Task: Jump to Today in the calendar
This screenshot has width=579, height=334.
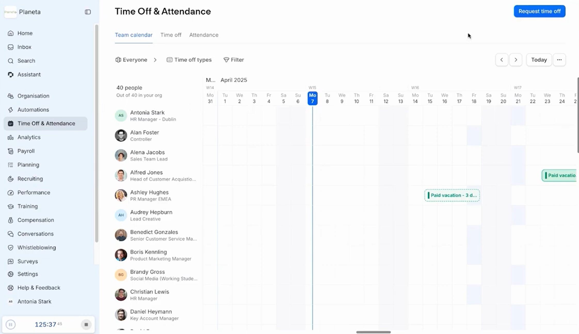Action: pos(539,60)
